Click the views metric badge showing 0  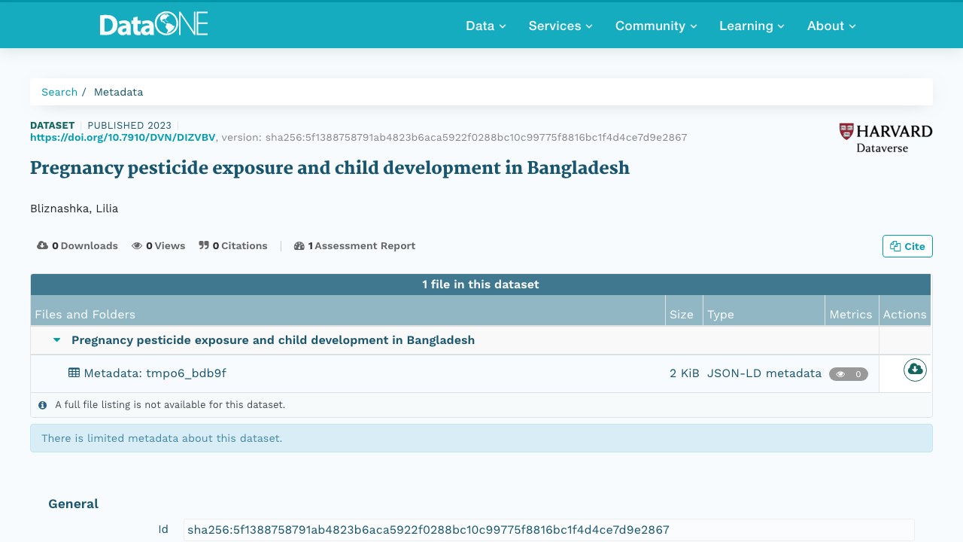tap(849, 374)
